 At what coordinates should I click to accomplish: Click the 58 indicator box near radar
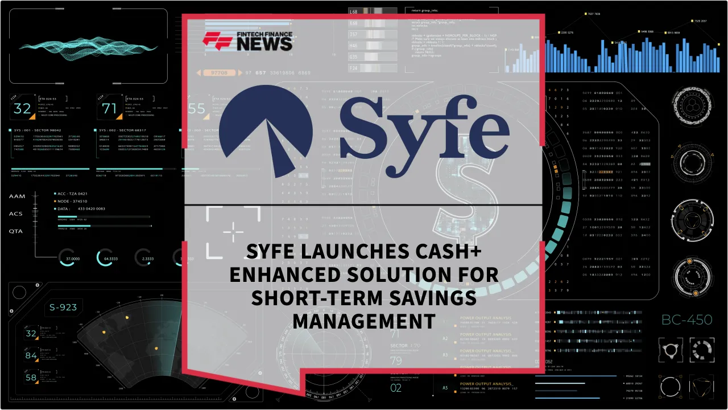coord(31,377)
